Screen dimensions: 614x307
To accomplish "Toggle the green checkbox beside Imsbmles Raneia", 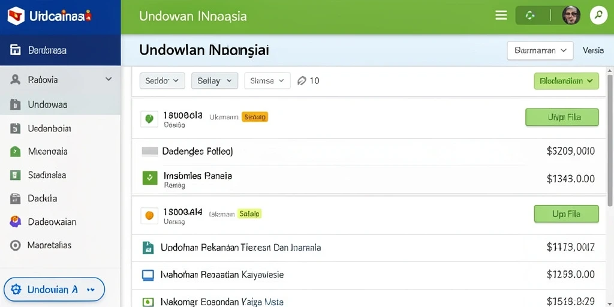I will click(x=149, y=178).
